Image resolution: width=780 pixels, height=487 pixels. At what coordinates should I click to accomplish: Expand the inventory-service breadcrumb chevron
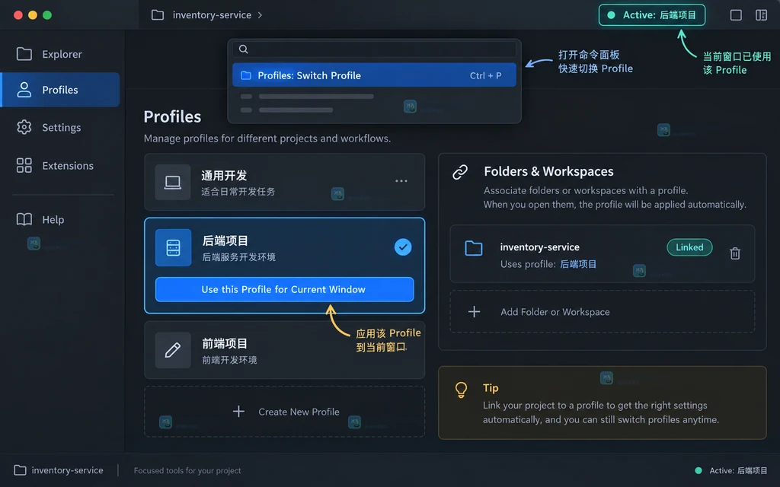[260, 15]
